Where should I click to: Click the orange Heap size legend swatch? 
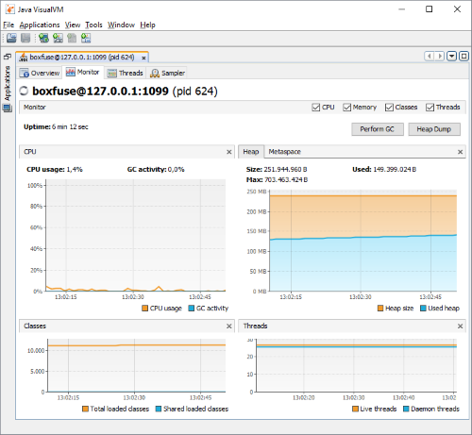pos(380,308)
